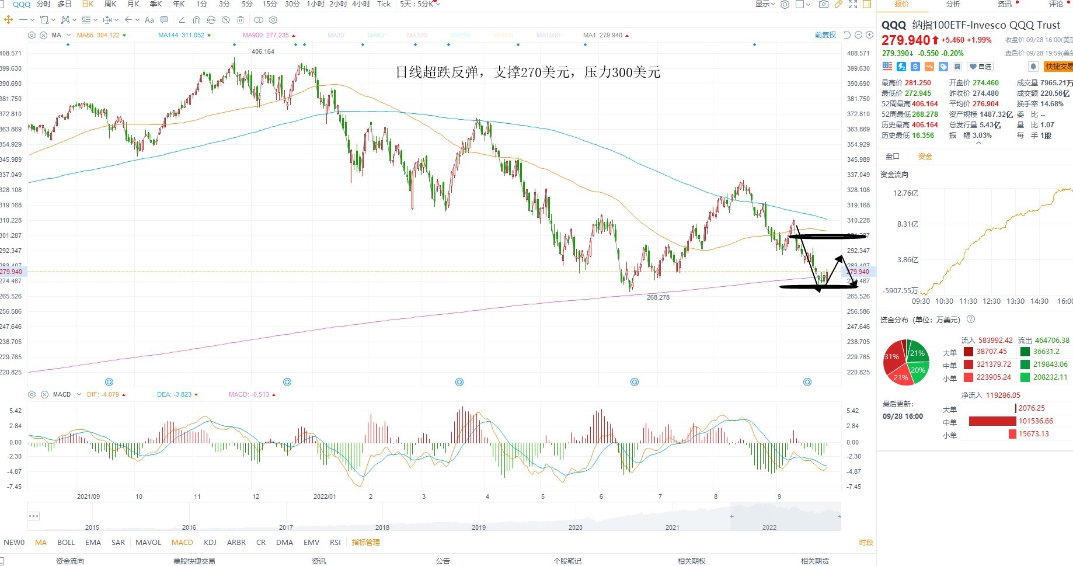
Task: Switch to the 周K weekly chart tab
Action: coord(110,4)
